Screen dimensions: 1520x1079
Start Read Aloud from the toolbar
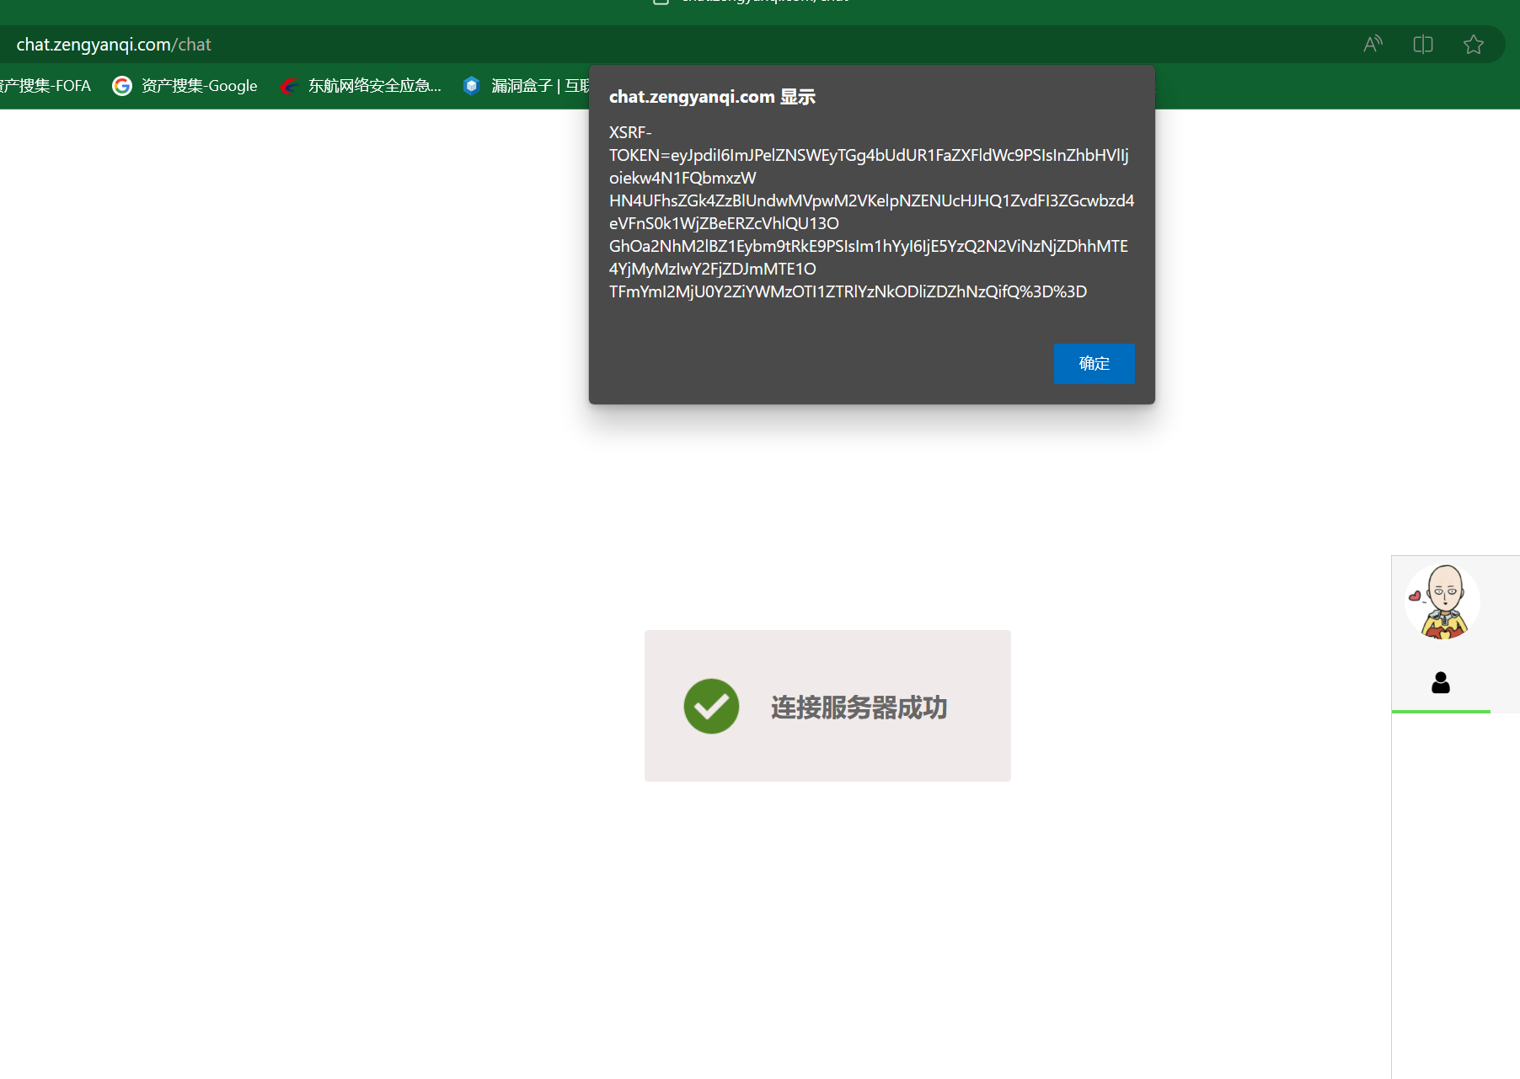pos(1373,44)
